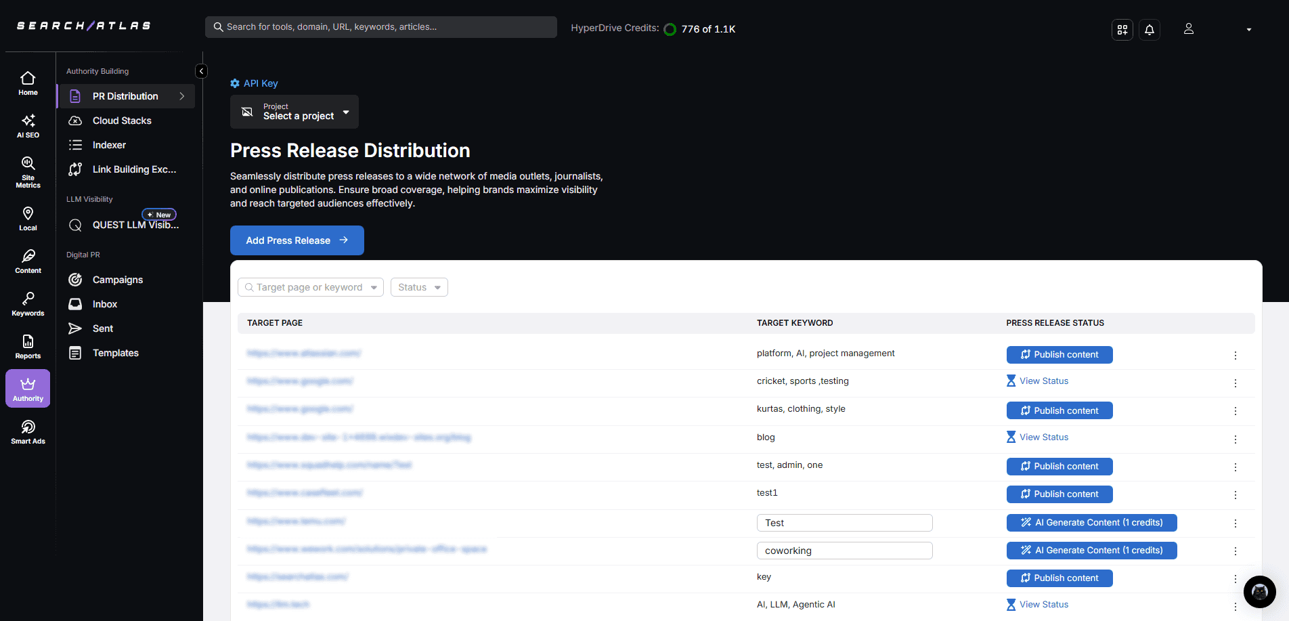Switch to the Templates section
Image resolution: width=1289 pixels, height=621 pixels.
[115, 353]
